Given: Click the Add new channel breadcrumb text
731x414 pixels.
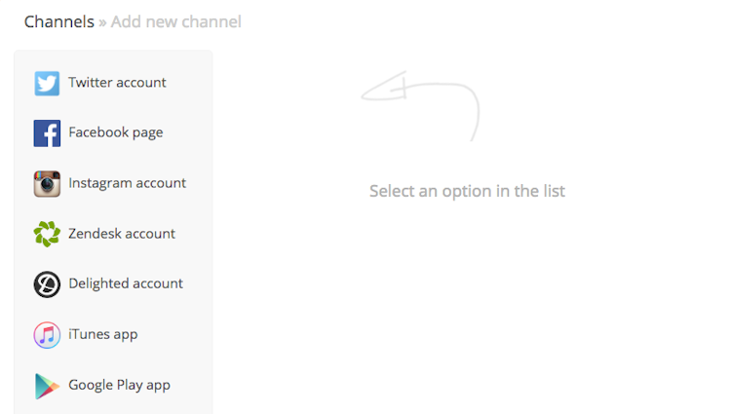Looking at the screenshot, I should (x=175, y=21).
